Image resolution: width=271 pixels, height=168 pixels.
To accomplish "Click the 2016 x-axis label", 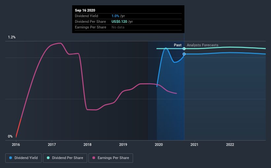I will pos(16,145).
